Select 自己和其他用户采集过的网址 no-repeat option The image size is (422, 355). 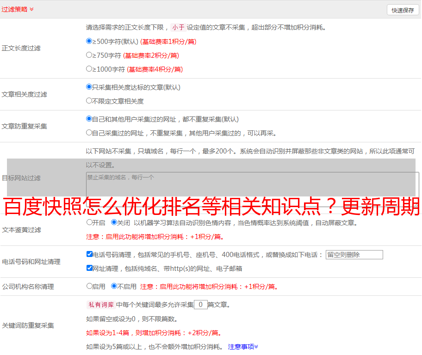[89, 119]
